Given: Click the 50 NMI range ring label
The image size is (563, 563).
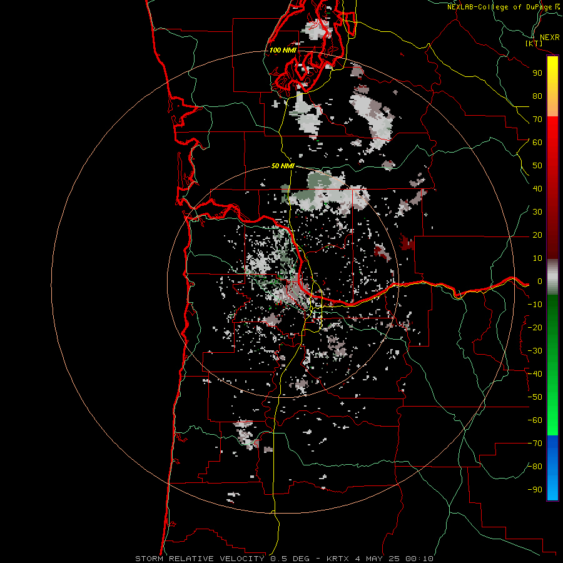Looking at the screenshot, I should click(x=283, y=166).
